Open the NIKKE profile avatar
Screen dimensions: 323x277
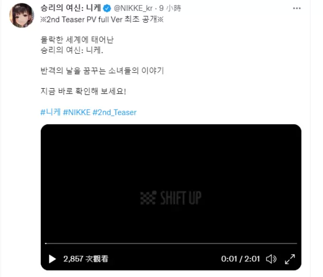coord(22,16)
